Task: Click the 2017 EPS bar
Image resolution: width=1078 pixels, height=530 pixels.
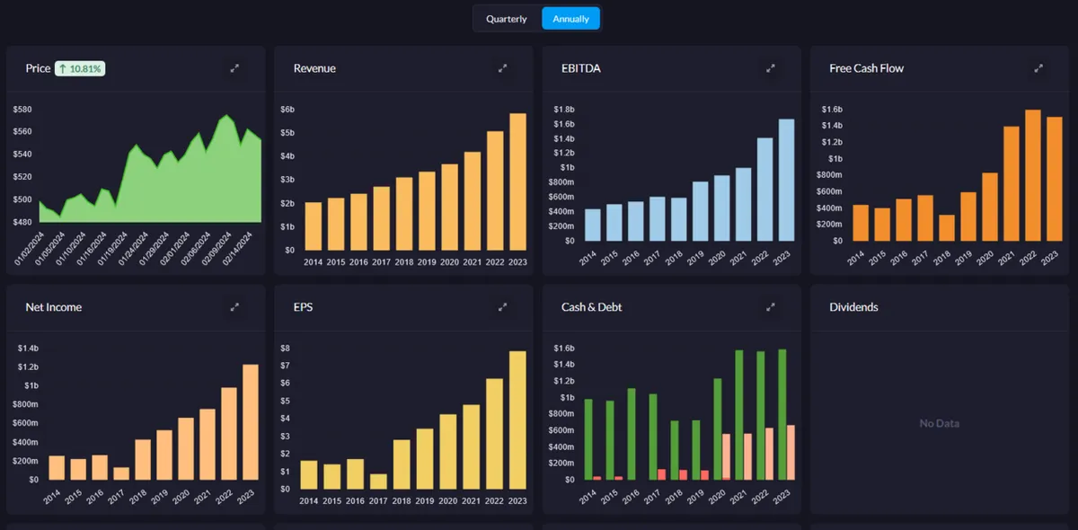Action: pos(378,481)
